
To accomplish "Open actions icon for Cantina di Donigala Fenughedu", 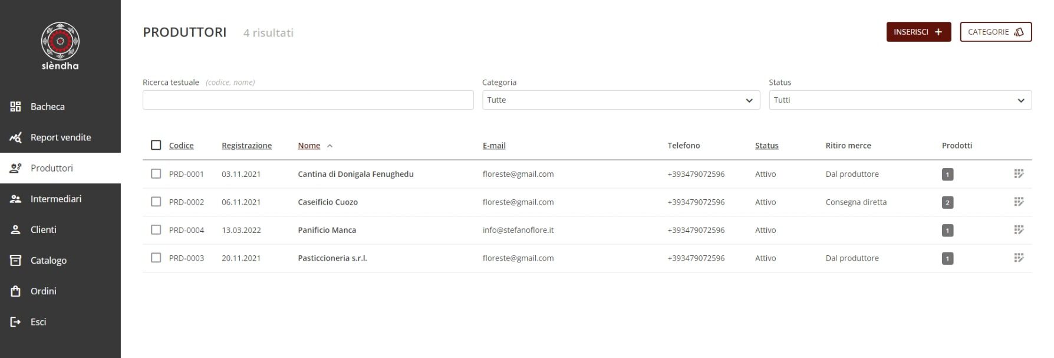I will click(1019, 173).
